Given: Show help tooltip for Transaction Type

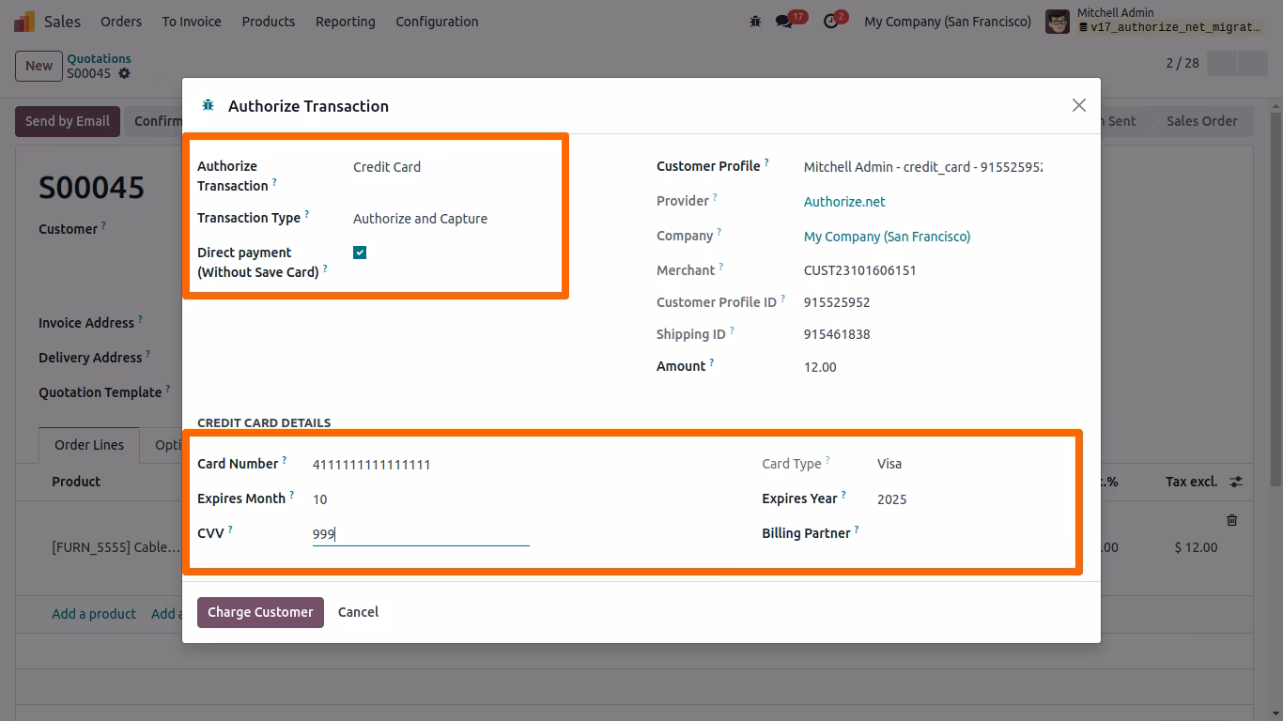Looking at the screenshot, I should point(306,214).
